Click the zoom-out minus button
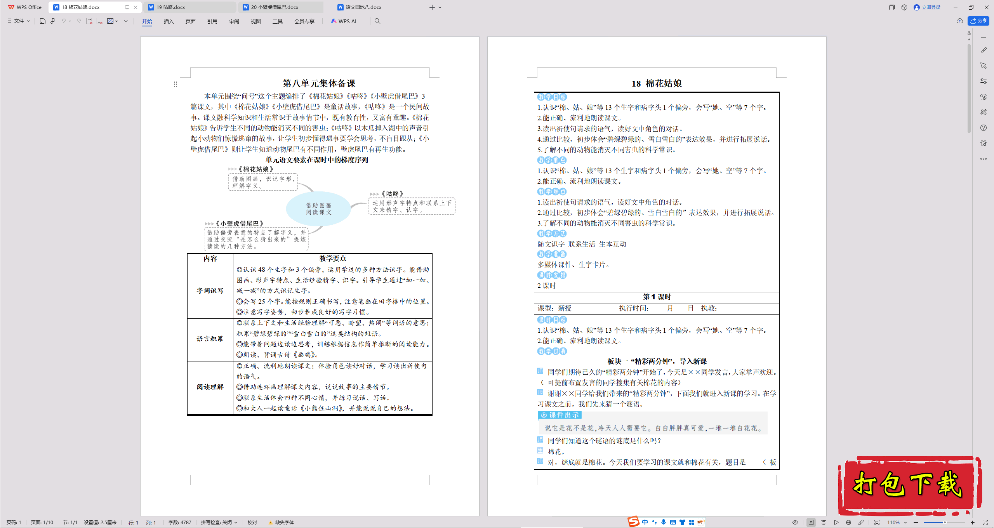This screenshot has height=528, width=994. pos(916,523)
